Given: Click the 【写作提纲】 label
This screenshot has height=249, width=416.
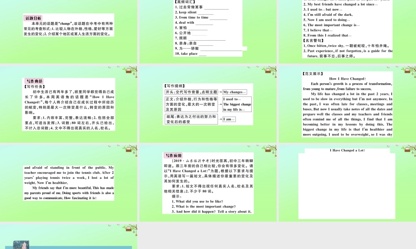Looking at the screenshot, I should (174, 86).
